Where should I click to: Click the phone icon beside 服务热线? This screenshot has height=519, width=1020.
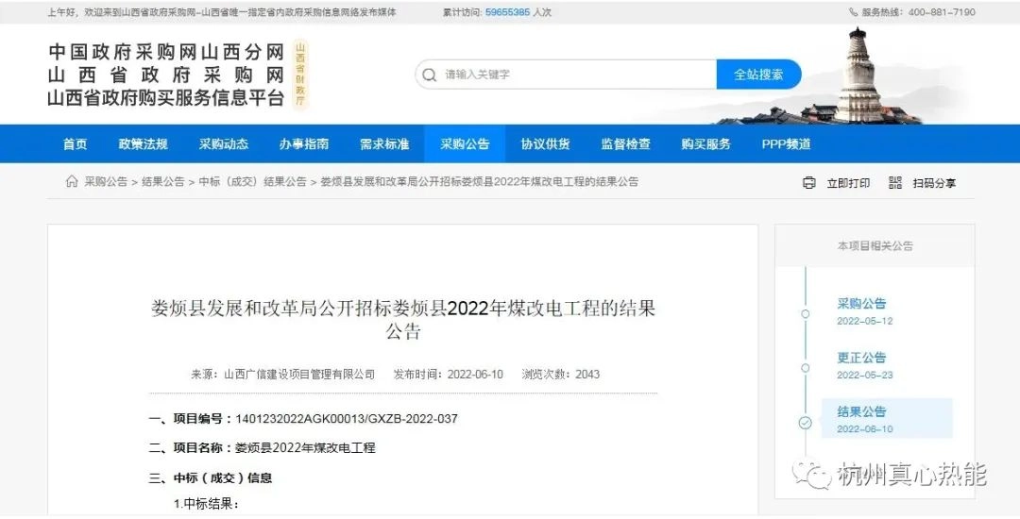[x=854, y=12]
